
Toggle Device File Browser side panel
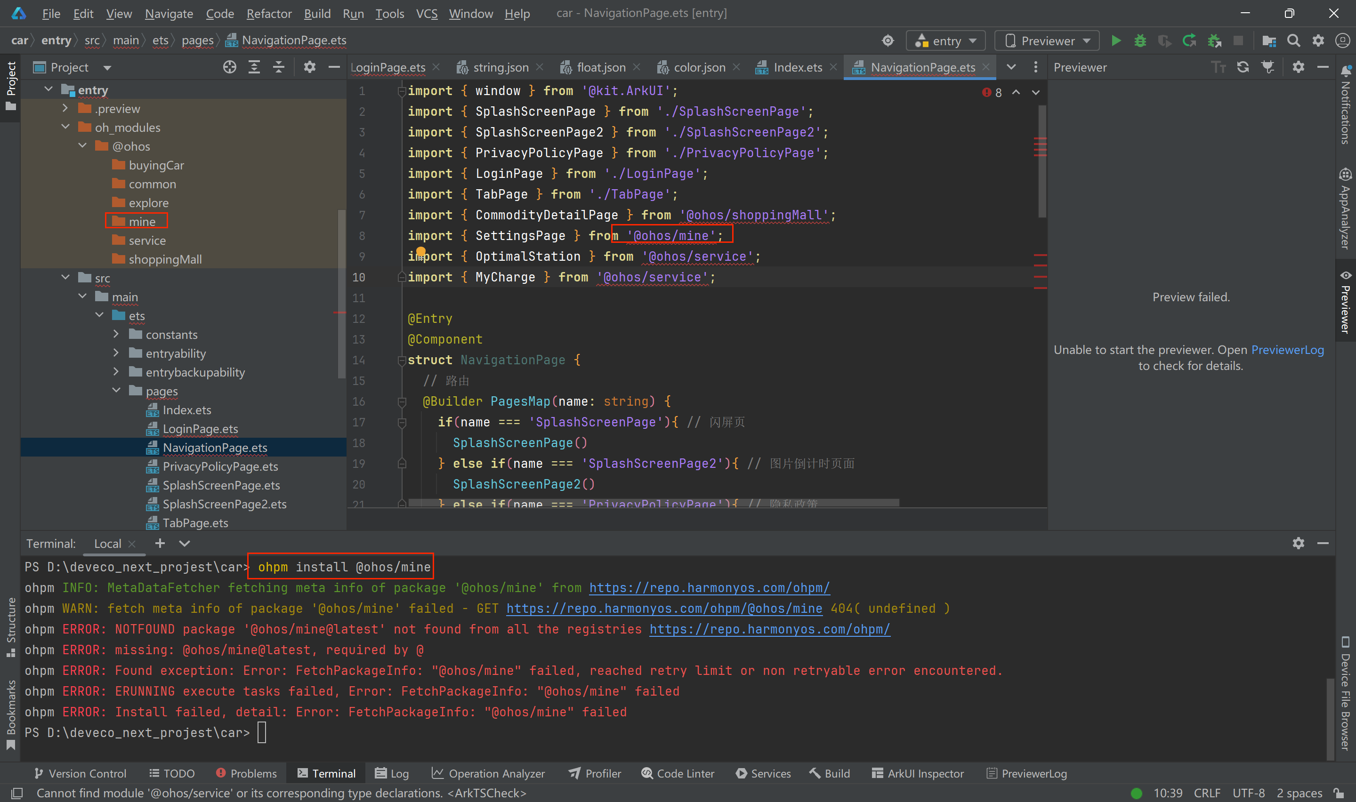pos(1345,694)
